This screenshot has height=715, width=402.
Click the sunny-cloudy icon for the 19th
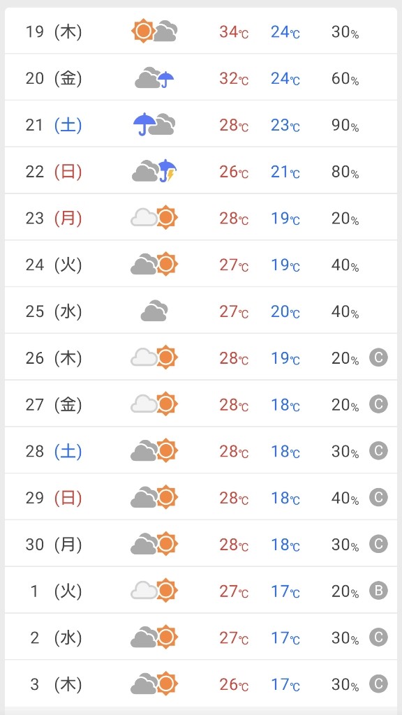click(154, 31)
